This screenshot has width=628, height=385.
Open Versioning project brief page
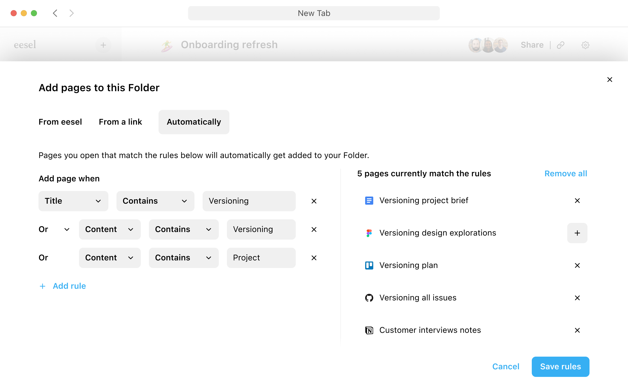[424, 200]
